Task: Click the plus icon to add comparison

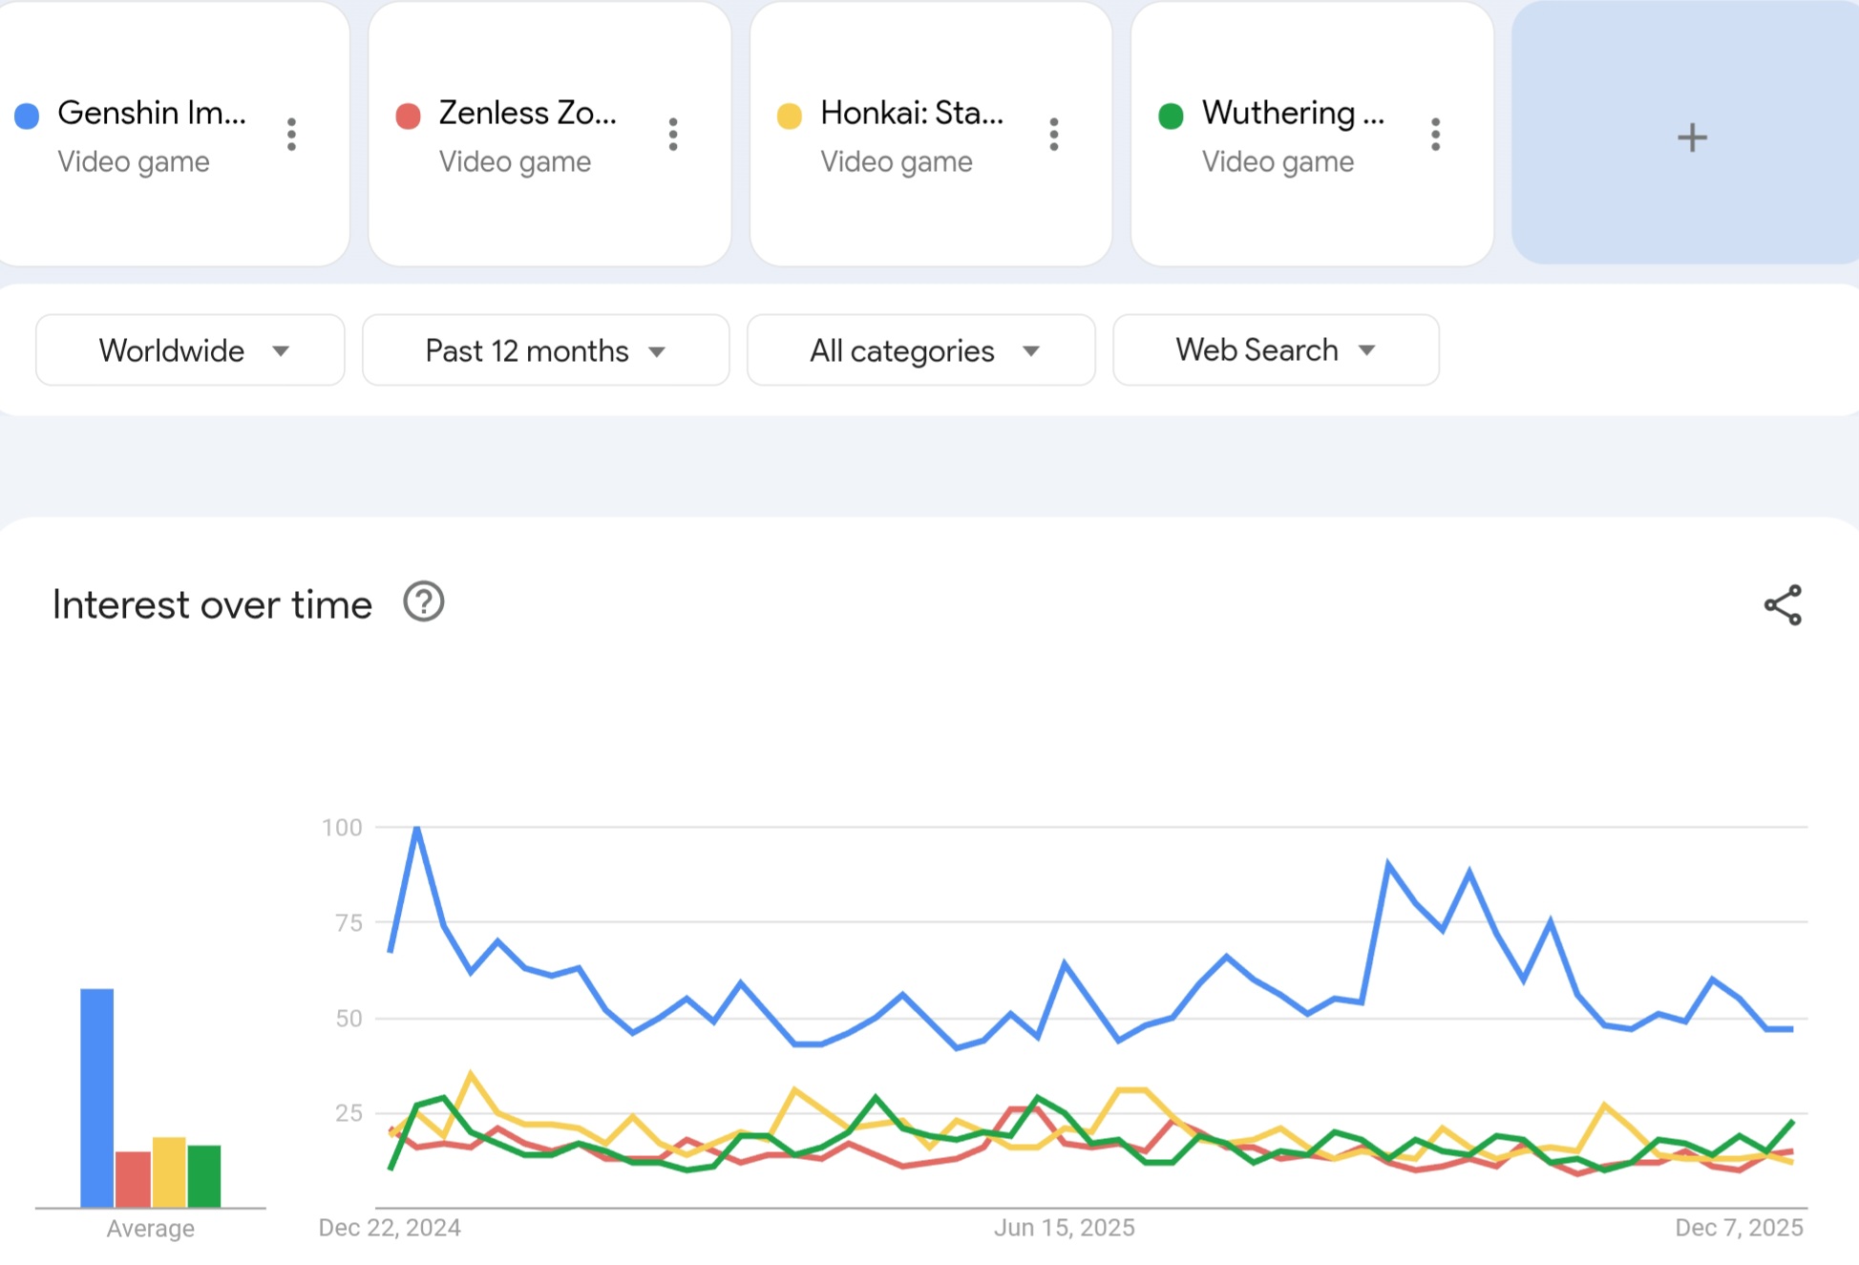Action: pyautogui.click(x=1691, y=137)
